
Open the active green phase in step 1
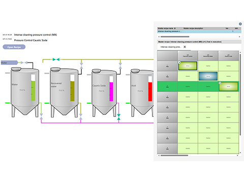coord(188,66)
